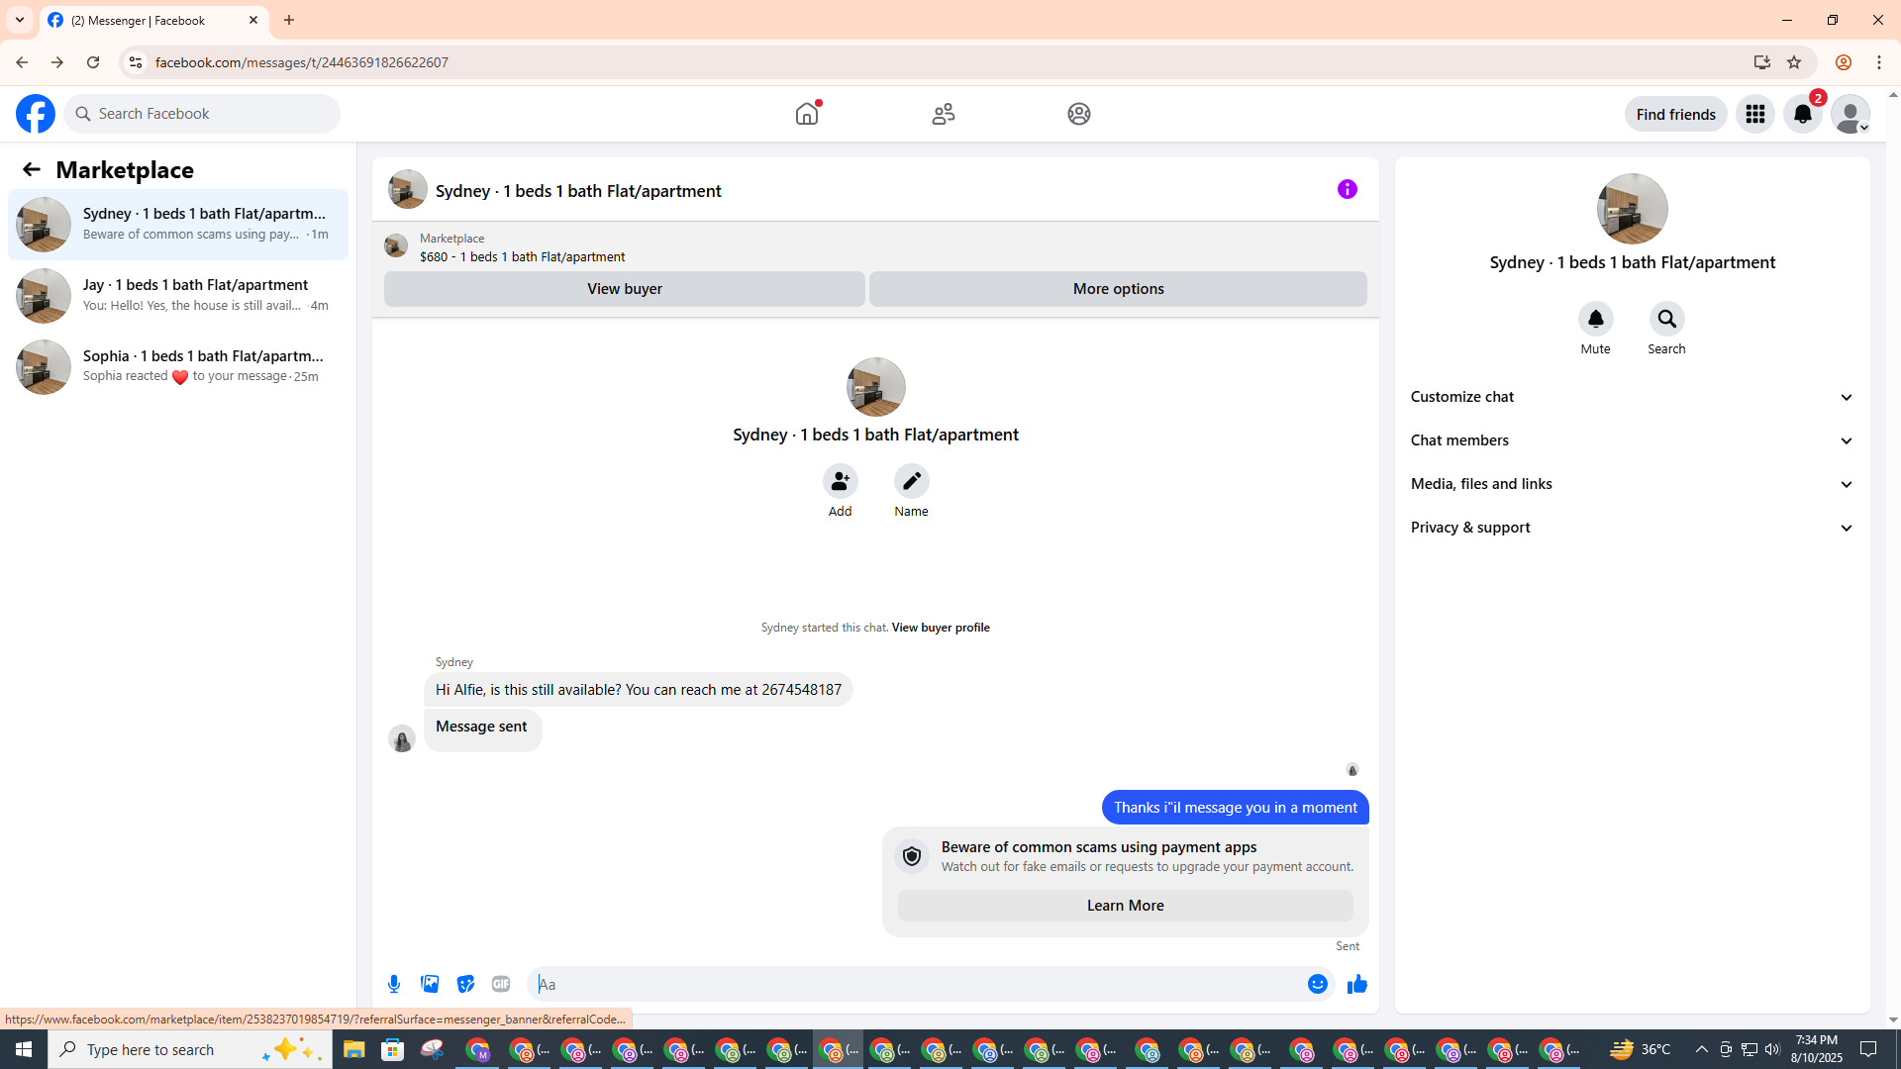
Task: Attach a photo using image icon
Action: pos(430,984)
